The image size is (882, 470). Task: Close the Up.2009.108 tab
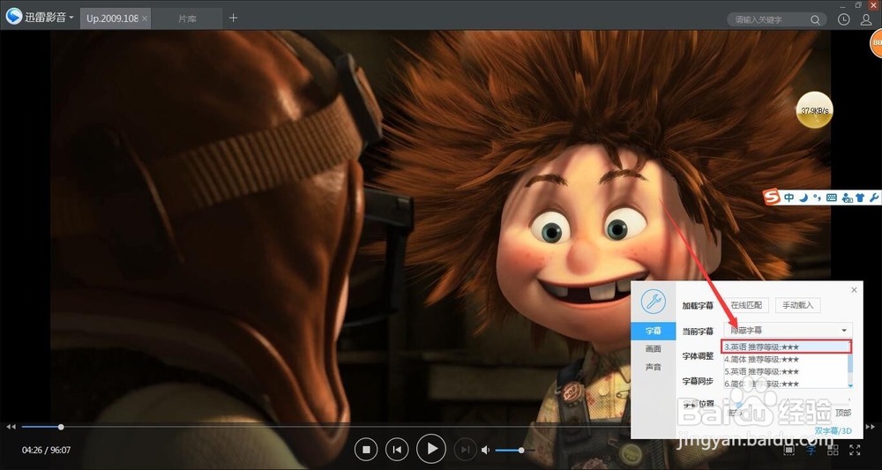pos(145,19)
